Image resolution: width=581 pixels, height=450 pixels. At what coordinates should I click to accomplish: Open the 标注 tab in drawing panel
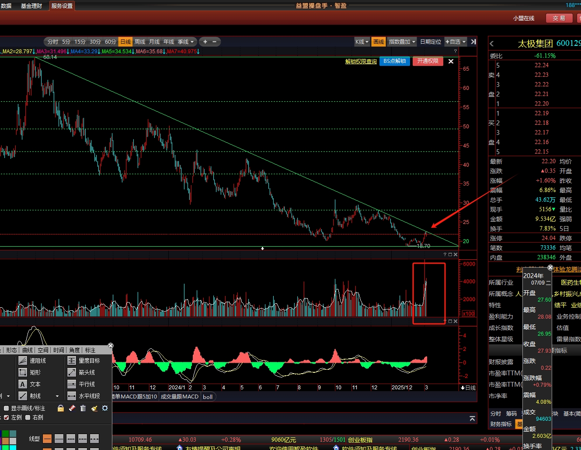tap(90, 350)
